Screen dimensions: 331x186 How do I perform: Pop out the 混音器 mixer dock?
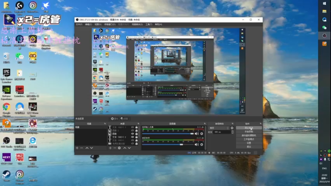[204, 124]
